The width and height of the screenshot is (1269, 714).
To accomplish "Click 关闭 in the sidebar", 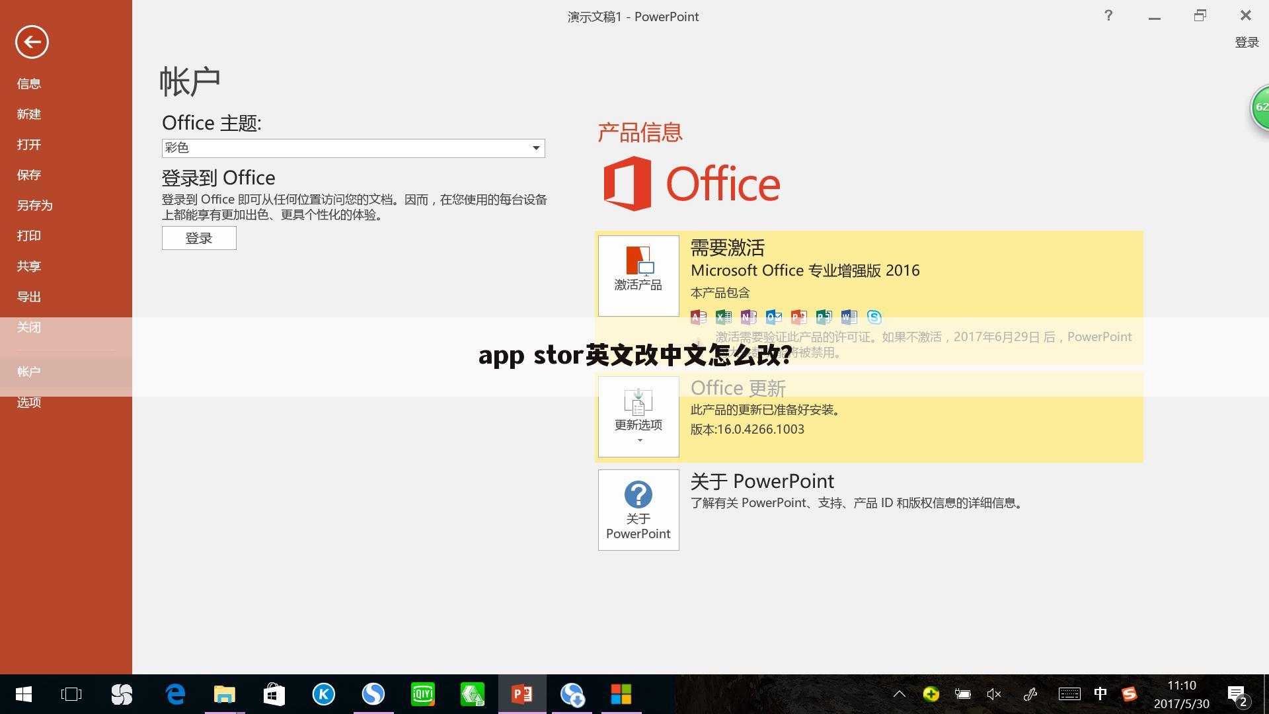I will pos(29,327).
